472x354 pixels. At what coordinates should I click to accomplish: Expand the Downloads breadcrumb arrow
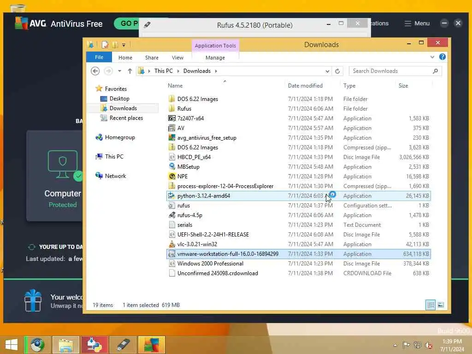[216, 71]
